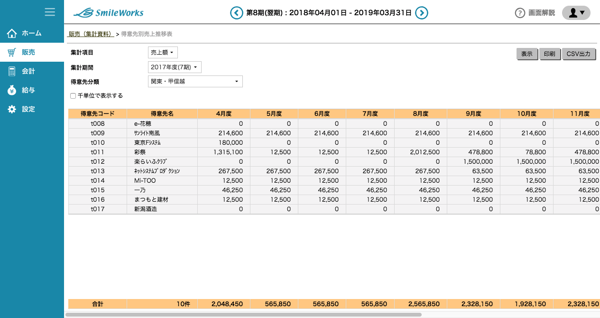Click the 得意先名 column header
The image size is (600, 318).
click(162, 114)
